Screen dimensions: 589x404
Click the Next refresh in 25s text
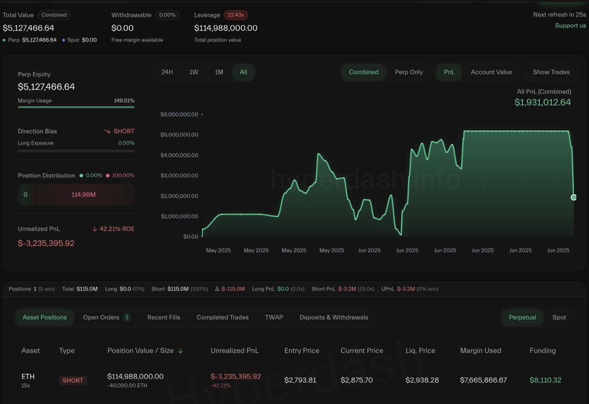(560, 15)
